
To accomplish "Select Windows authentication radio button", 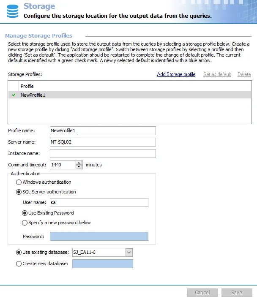I will (x=19, y=182).
